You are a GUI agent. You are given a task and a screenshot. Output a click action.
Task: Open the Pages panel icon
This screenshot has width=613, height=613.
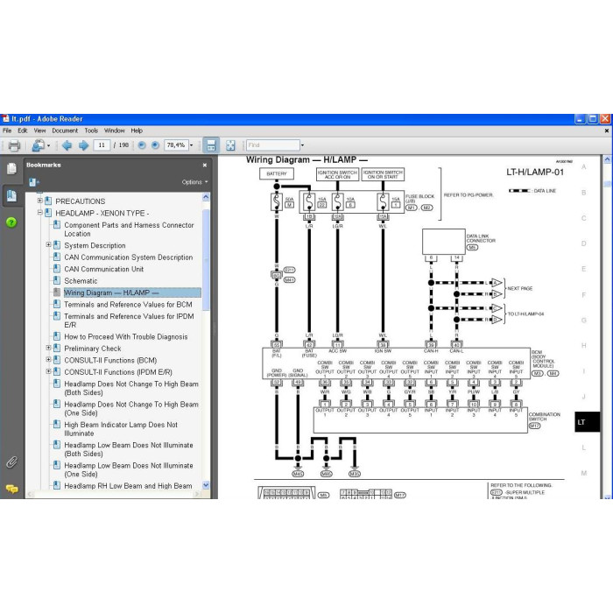pos(11,168)
